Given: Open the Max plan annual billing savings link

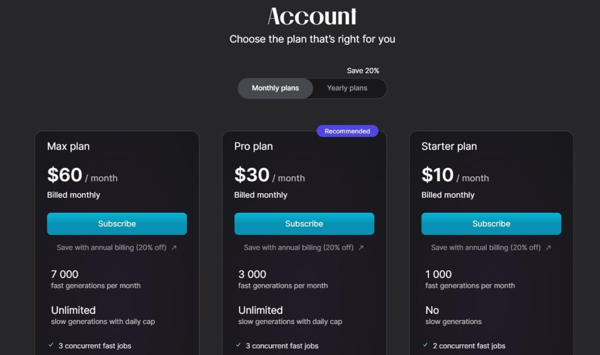Looking at the screenshot, I should pyautogui.click(x=111, y=248).
